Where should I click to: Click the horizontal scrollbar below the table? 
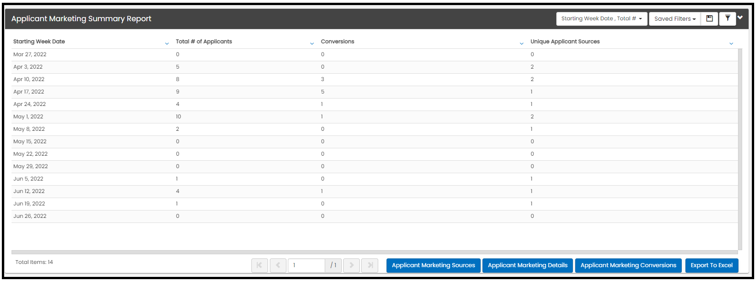click(374, 252)
